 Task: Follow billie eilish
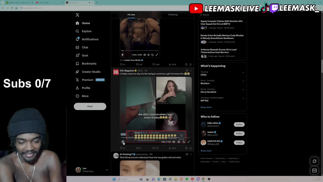pyautogui.click(x=239, y=124)
